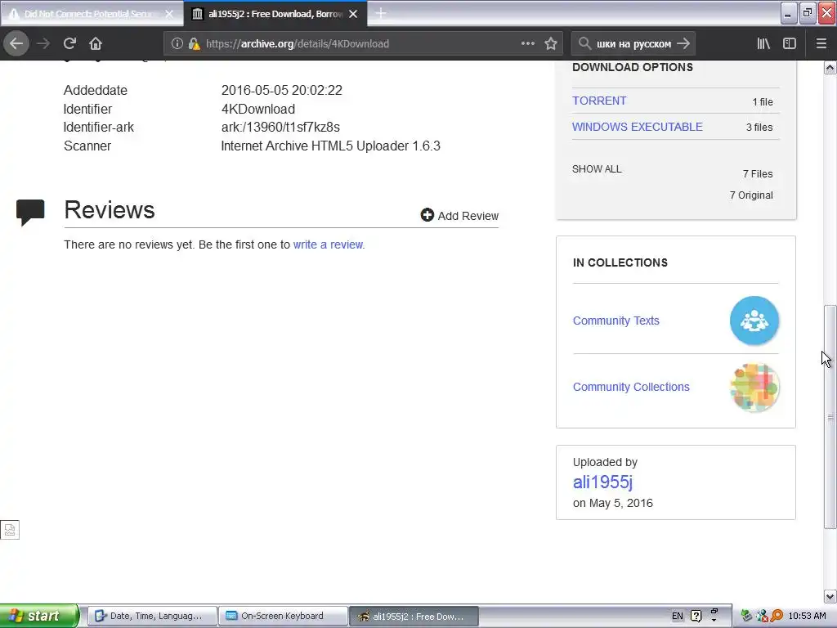Open the Windows Start menu
837x628 pixels.
pyautogui.click(x=39, y=616)
